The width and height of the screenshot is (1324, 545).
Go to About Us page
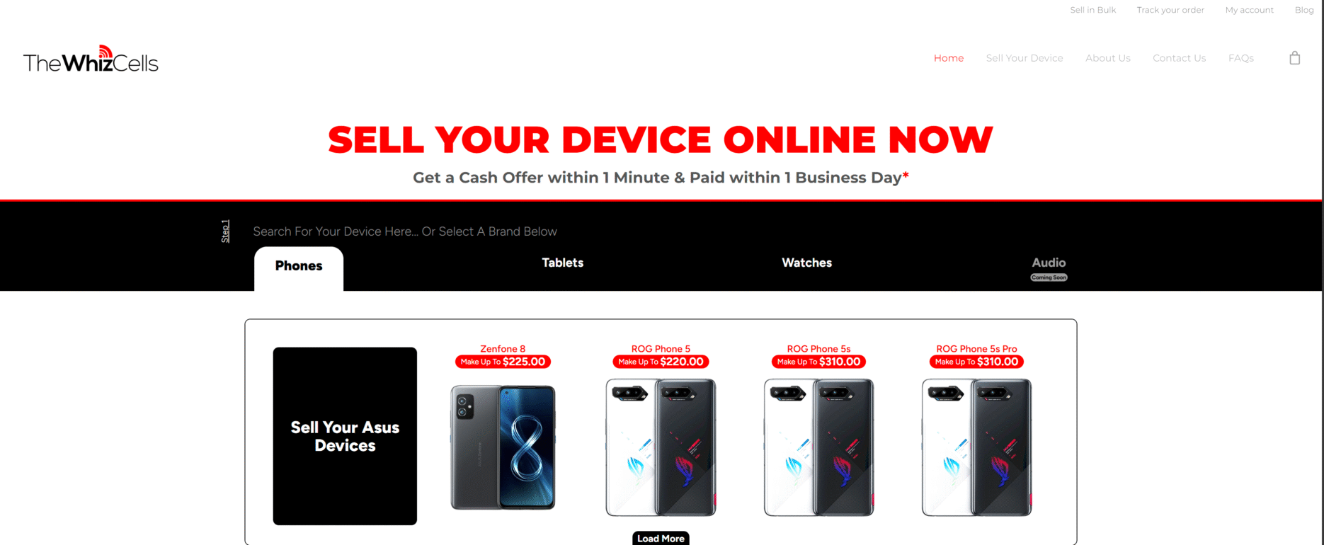click(1108, 58)
